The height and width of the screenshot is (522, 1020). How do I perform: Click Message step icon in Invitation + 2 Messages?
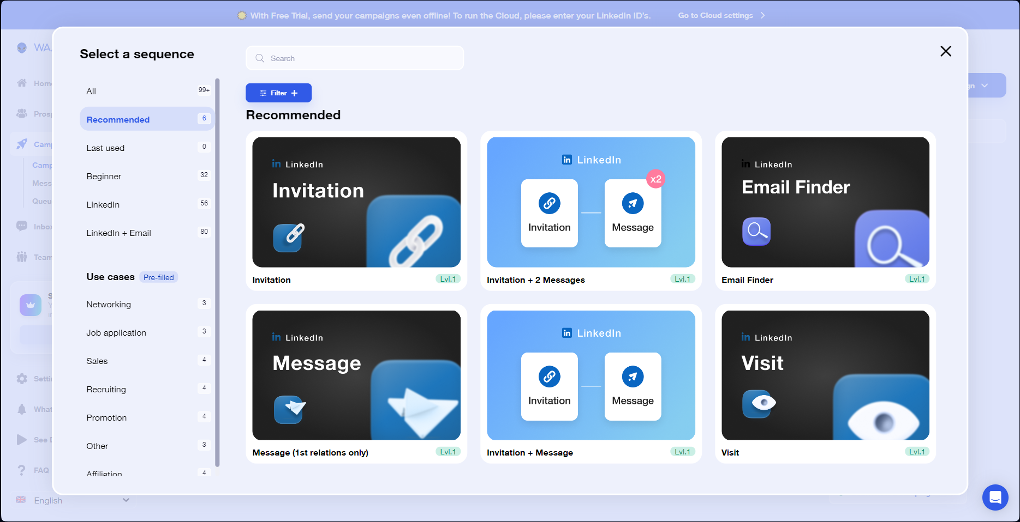point(633,203)
